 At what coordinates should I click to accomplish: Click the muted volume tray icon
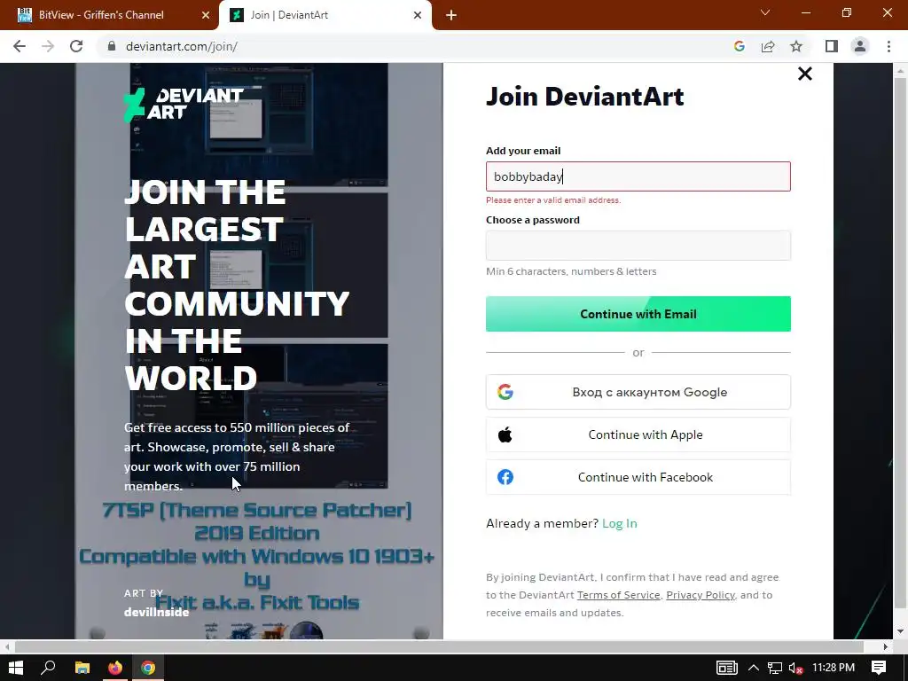795,668
